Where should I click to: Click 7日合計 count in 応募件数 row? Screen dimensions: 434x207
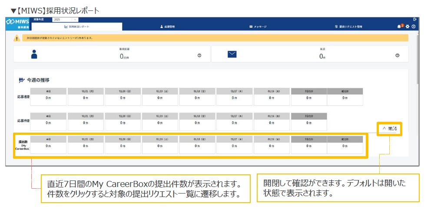(308, 123)
